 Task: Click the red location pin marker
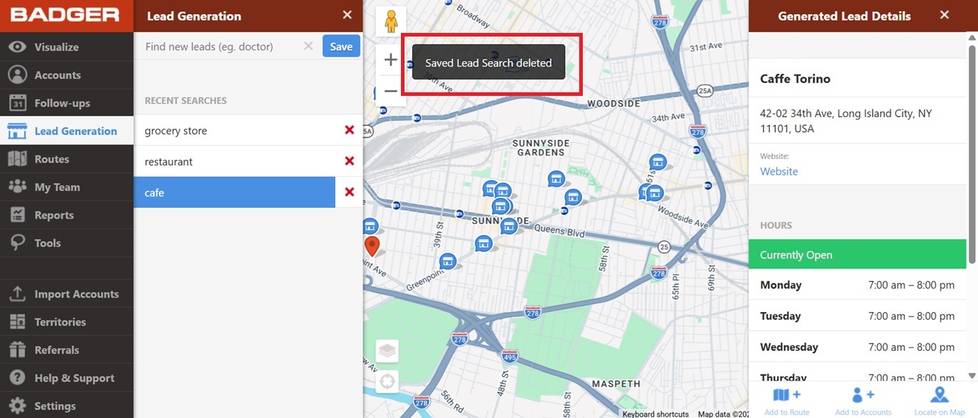tap(372, 246)
